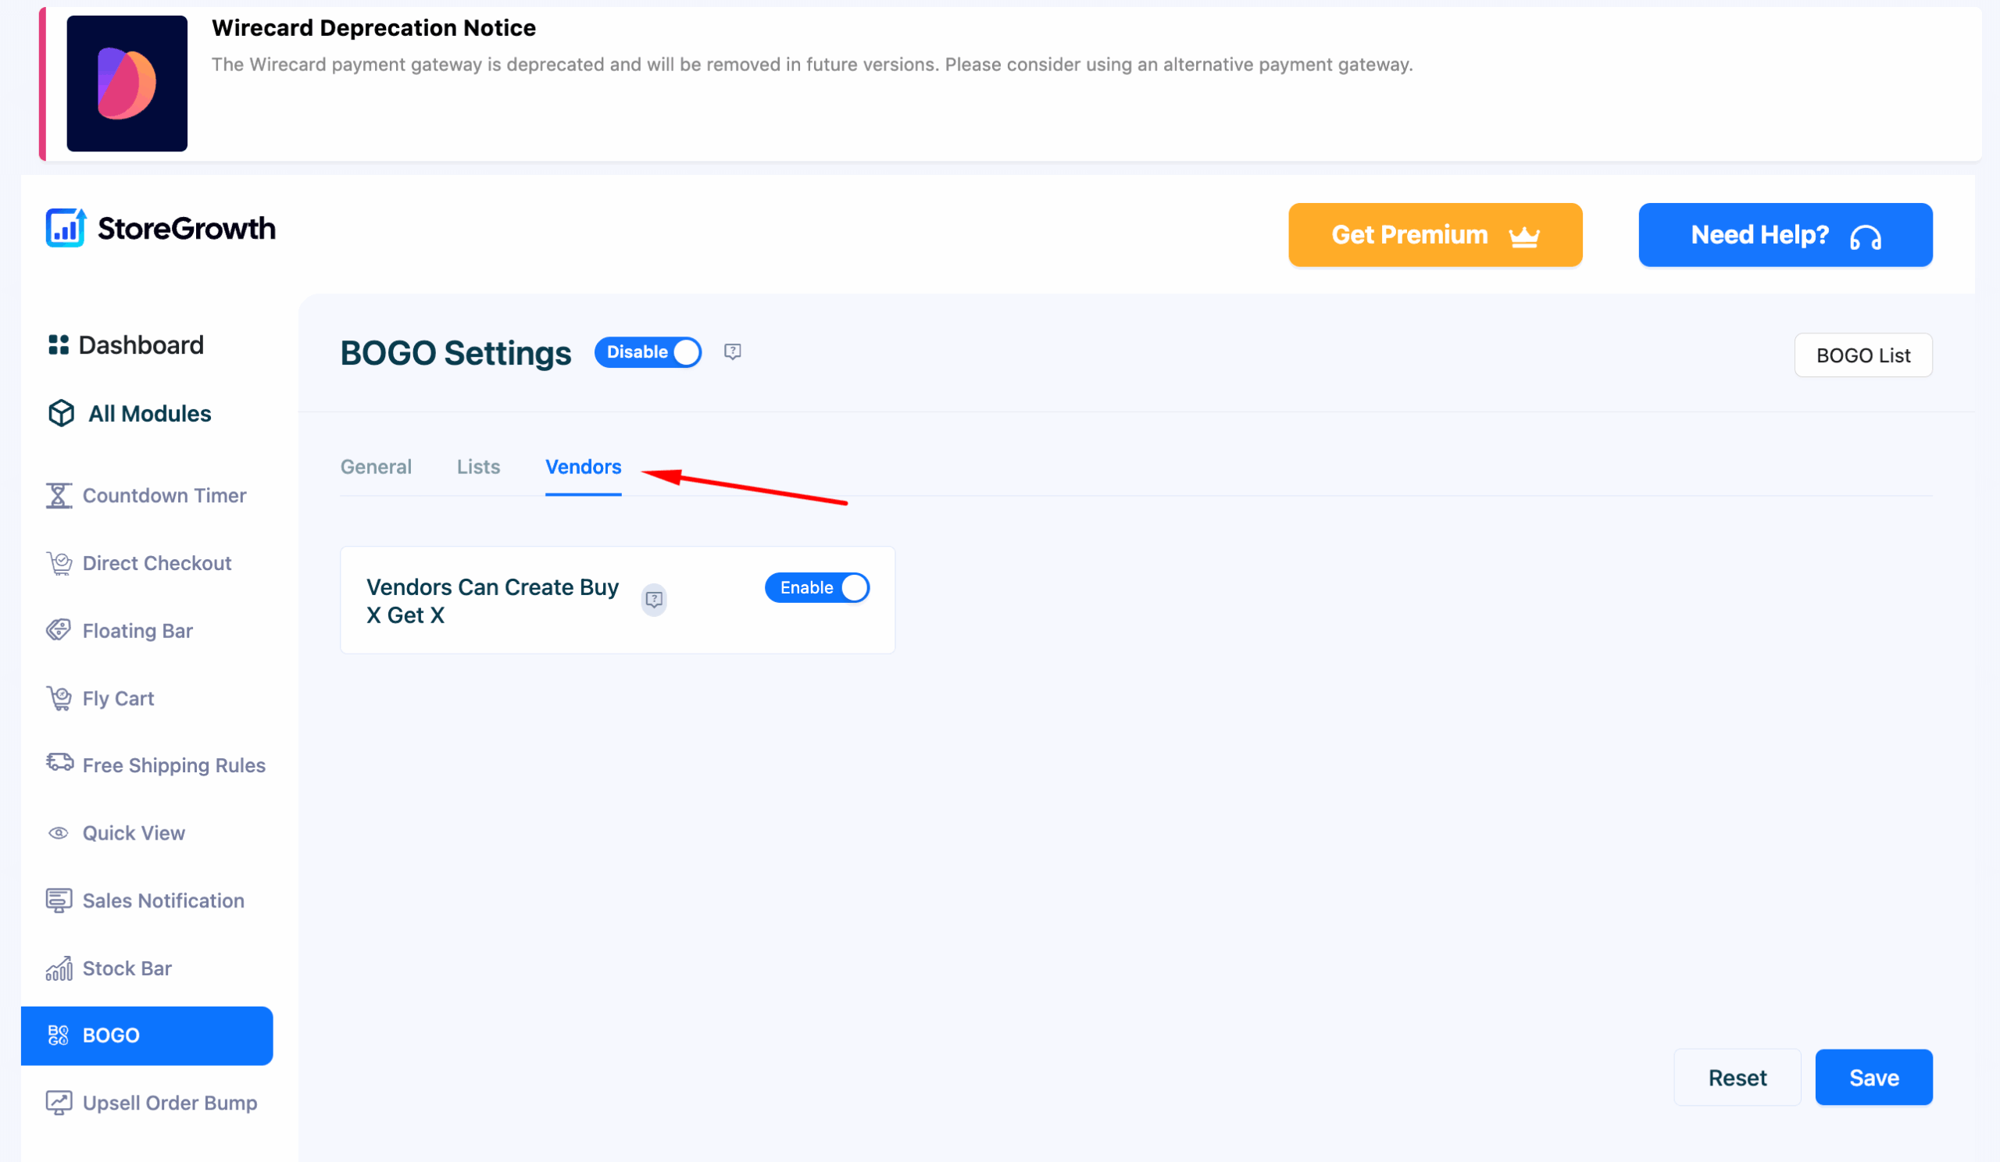Click the Fly Cart icon
The height and width of the screenshot is (1162, 2000).
pos(59,699)
